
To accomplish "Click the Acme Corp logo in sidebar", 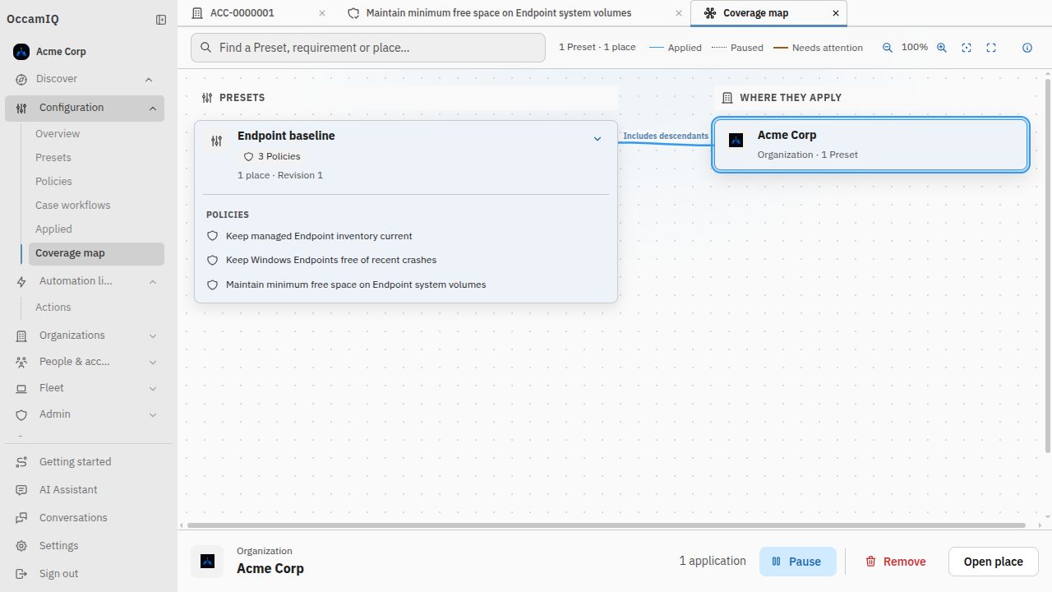I will click(x=21, y=52).
